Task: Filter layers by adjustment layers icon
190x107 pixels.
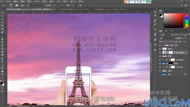Action: pos(176,35)
